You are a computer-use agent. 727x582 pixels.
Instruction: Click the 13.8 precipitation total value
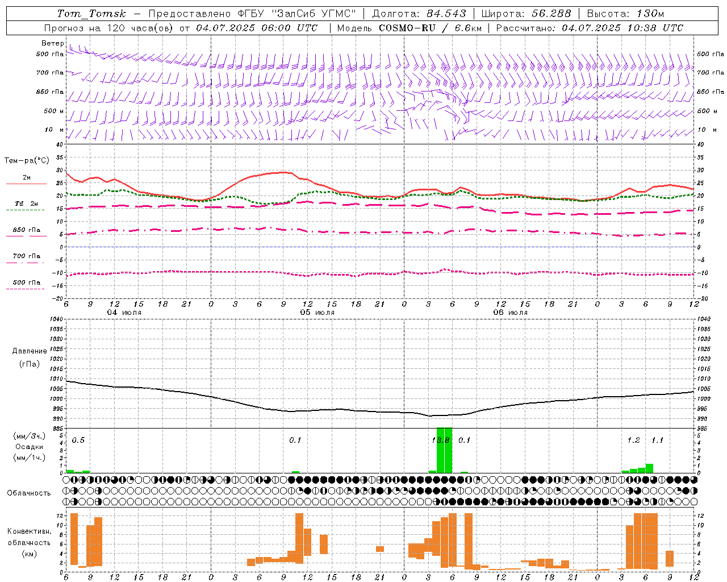click(x=441, y=440)
